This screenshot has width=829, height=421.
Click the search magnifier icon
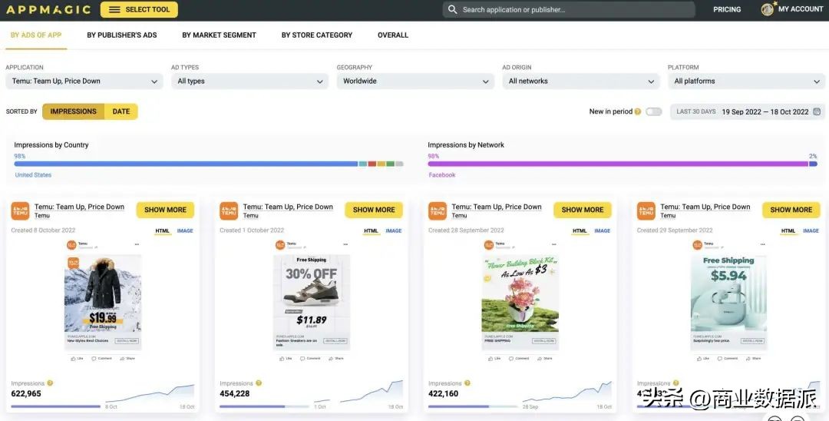(x=452, y=9)
